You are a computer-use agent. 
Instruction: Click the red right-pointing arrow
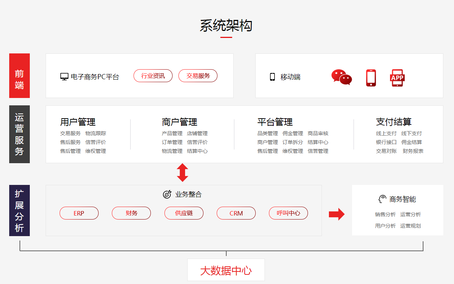click(x=336, y=214)
